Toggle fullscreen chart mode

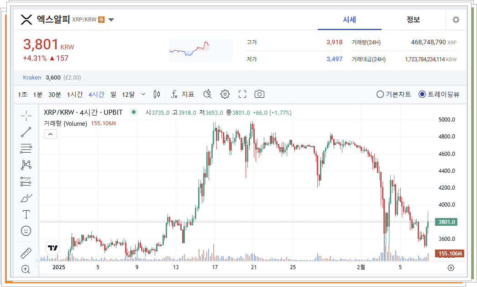click(242, 94)
